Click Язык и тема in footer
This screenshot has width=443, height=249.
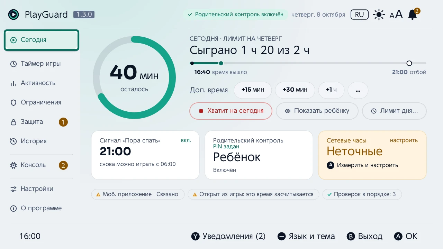tap(306, 237)
